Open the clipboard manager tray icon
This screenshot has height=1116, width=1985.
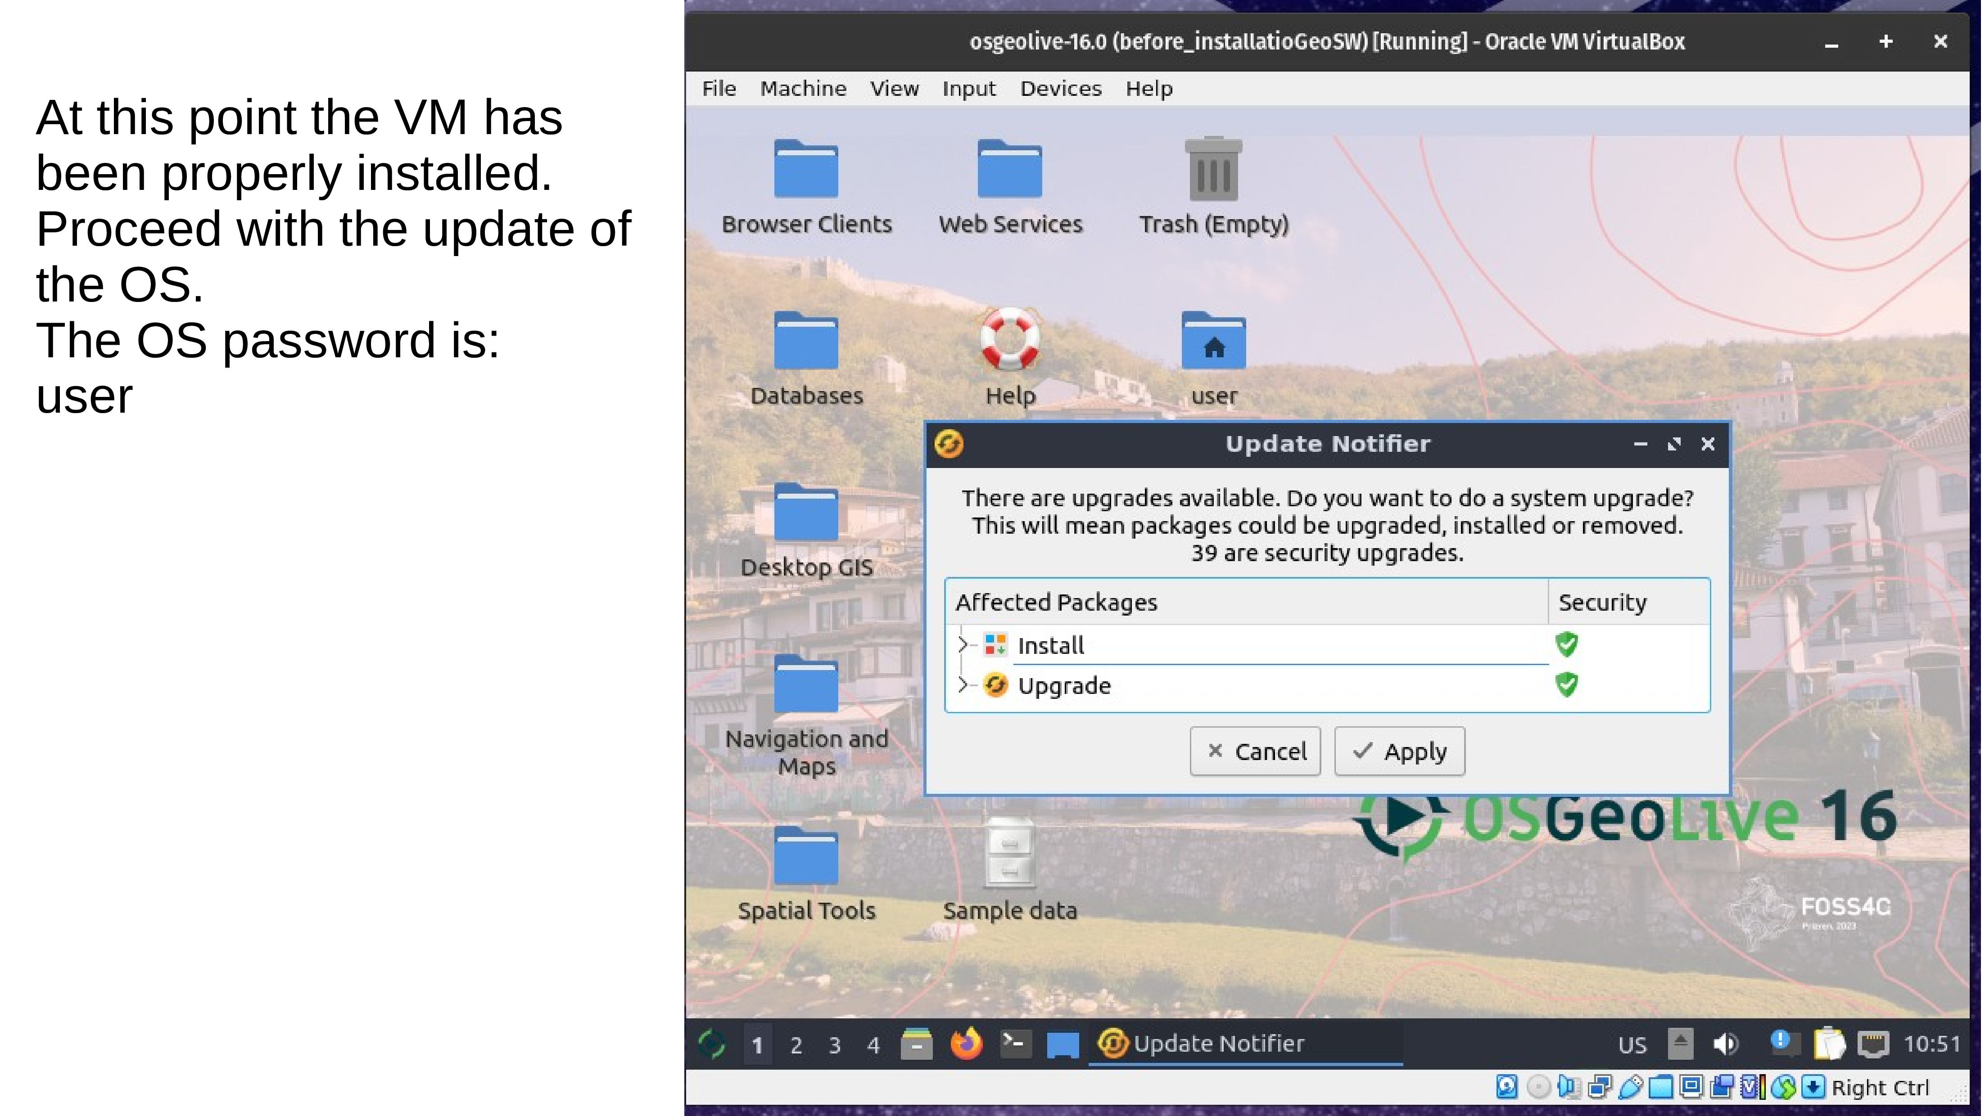[x=1829, y=1044]
